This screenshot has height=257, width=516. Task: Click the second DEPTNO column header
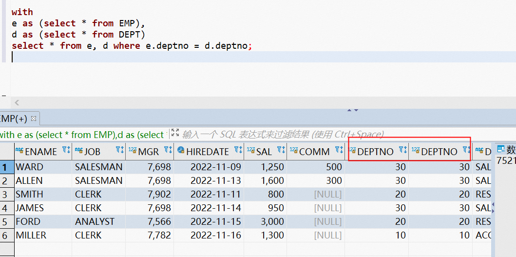click(439, 151)
